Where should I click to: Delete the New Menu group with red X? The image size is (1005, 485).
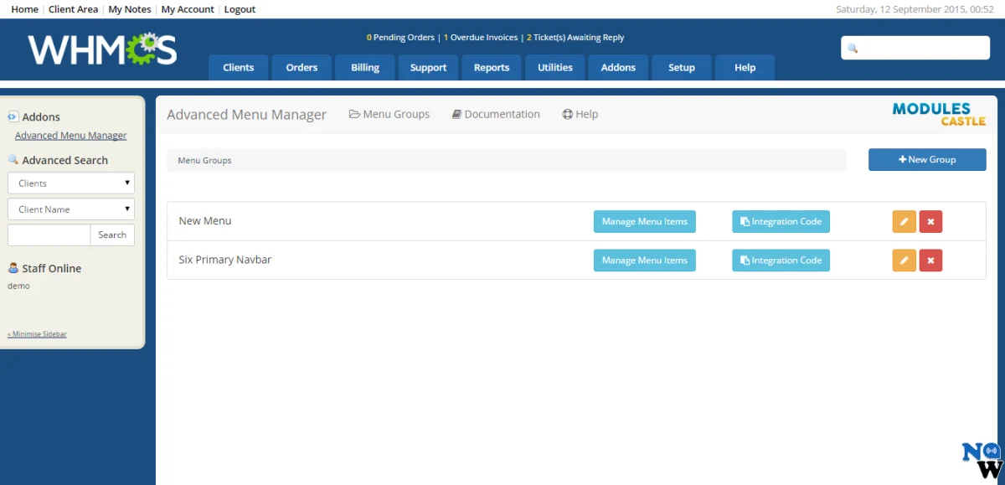coord(930,221)
